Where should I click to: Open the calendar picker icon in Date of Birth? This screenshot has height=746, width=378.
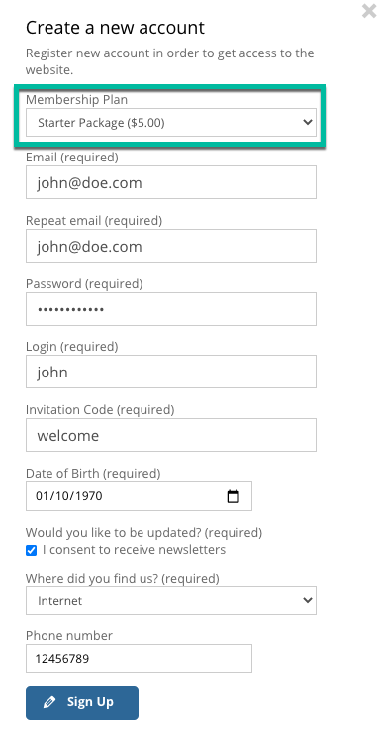[233, 496]
